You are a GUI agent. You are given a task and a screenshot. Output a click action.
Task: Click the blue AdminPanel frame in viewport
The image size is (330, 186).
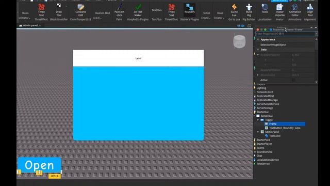point(138,103)
